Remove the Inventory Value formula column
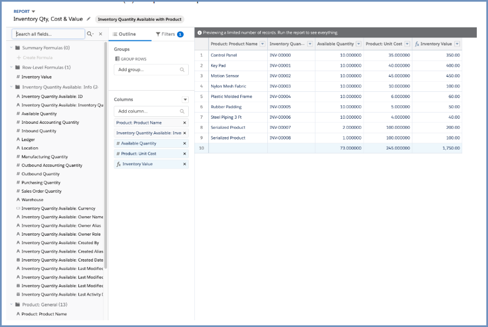The width and height of the screenshot is (488, 327). (184, 164)
